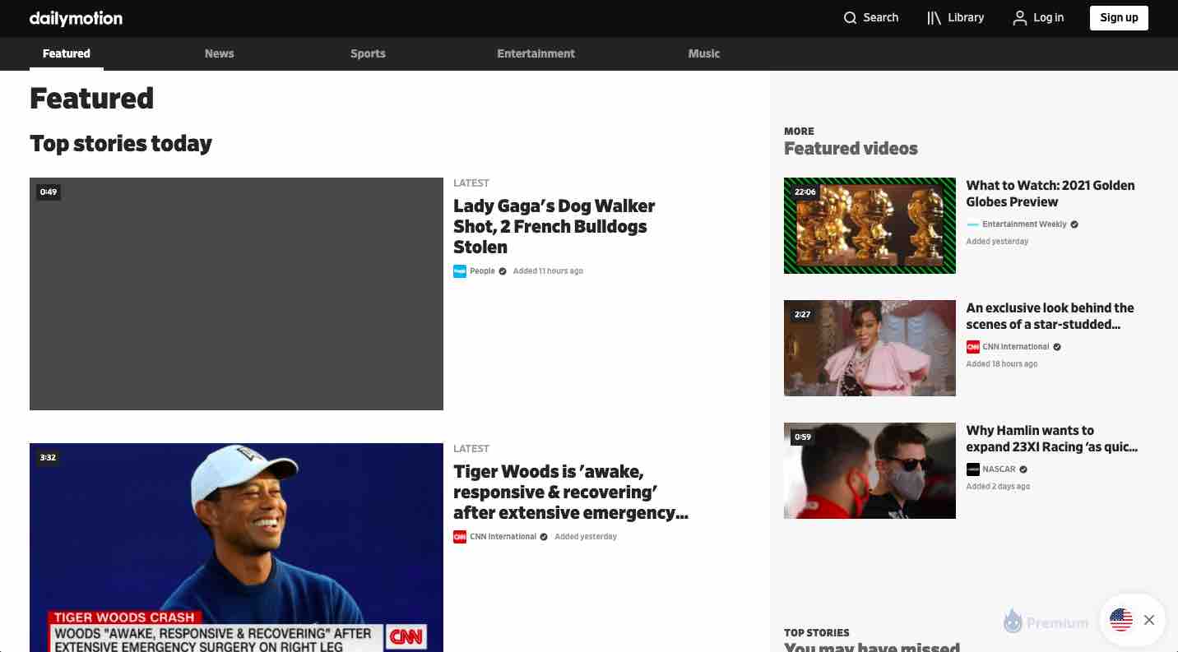
Task: Click CNN icon under Tiger Woods story
Action: pyautogui.click(x=460, y=537)
